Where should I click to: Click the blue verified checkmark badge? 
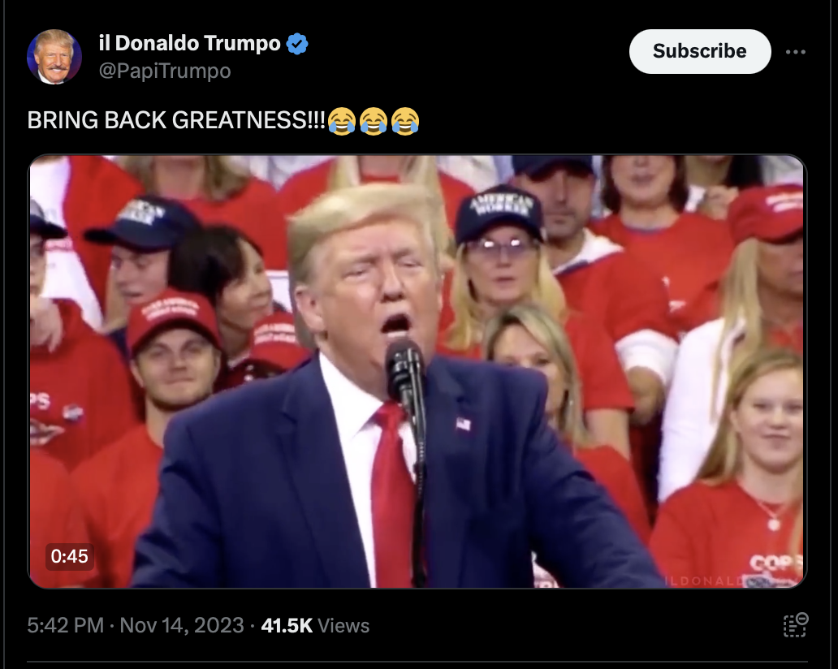[297, 44]
